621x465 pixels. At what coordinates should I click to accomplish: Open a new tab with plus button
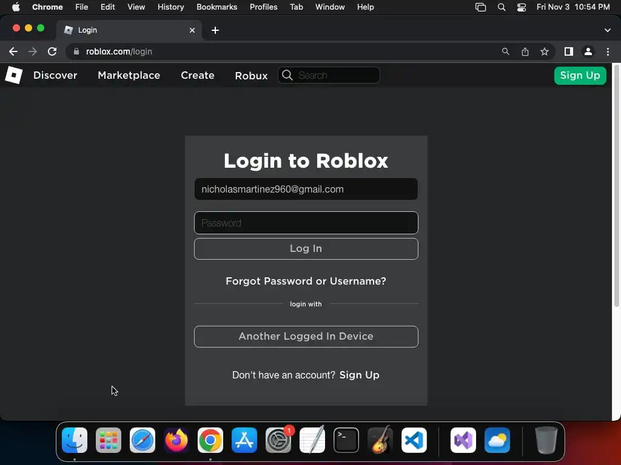pyautogui.click(x=215, y=30)
